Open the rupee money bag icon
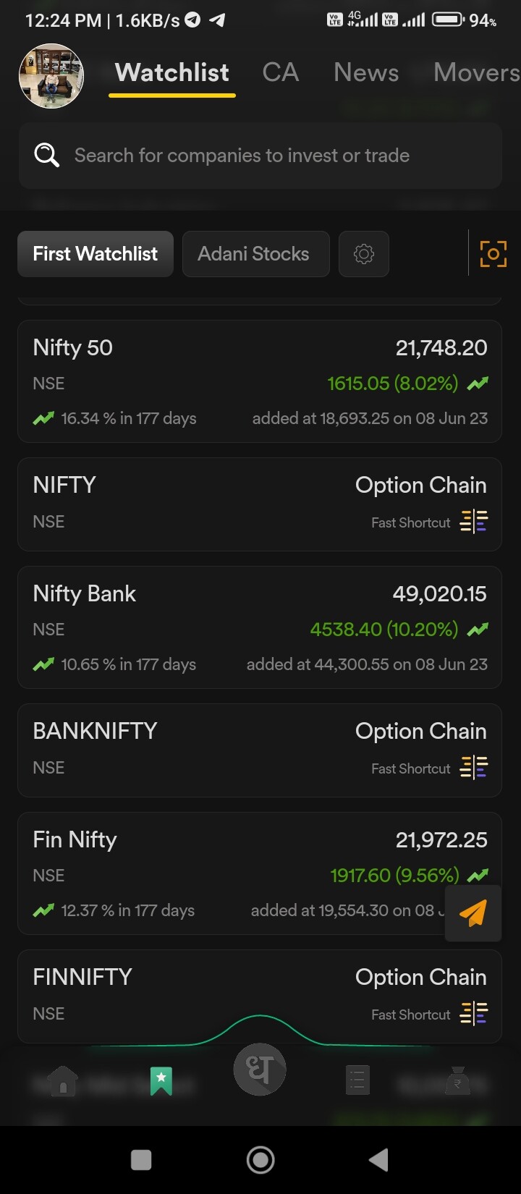This screenshot has height=1194, width=521. coord(457,1081)
